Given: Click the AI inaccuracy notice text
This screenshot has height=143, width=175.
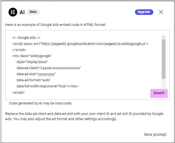Looking at the screenshot, I should click(41, 103).
